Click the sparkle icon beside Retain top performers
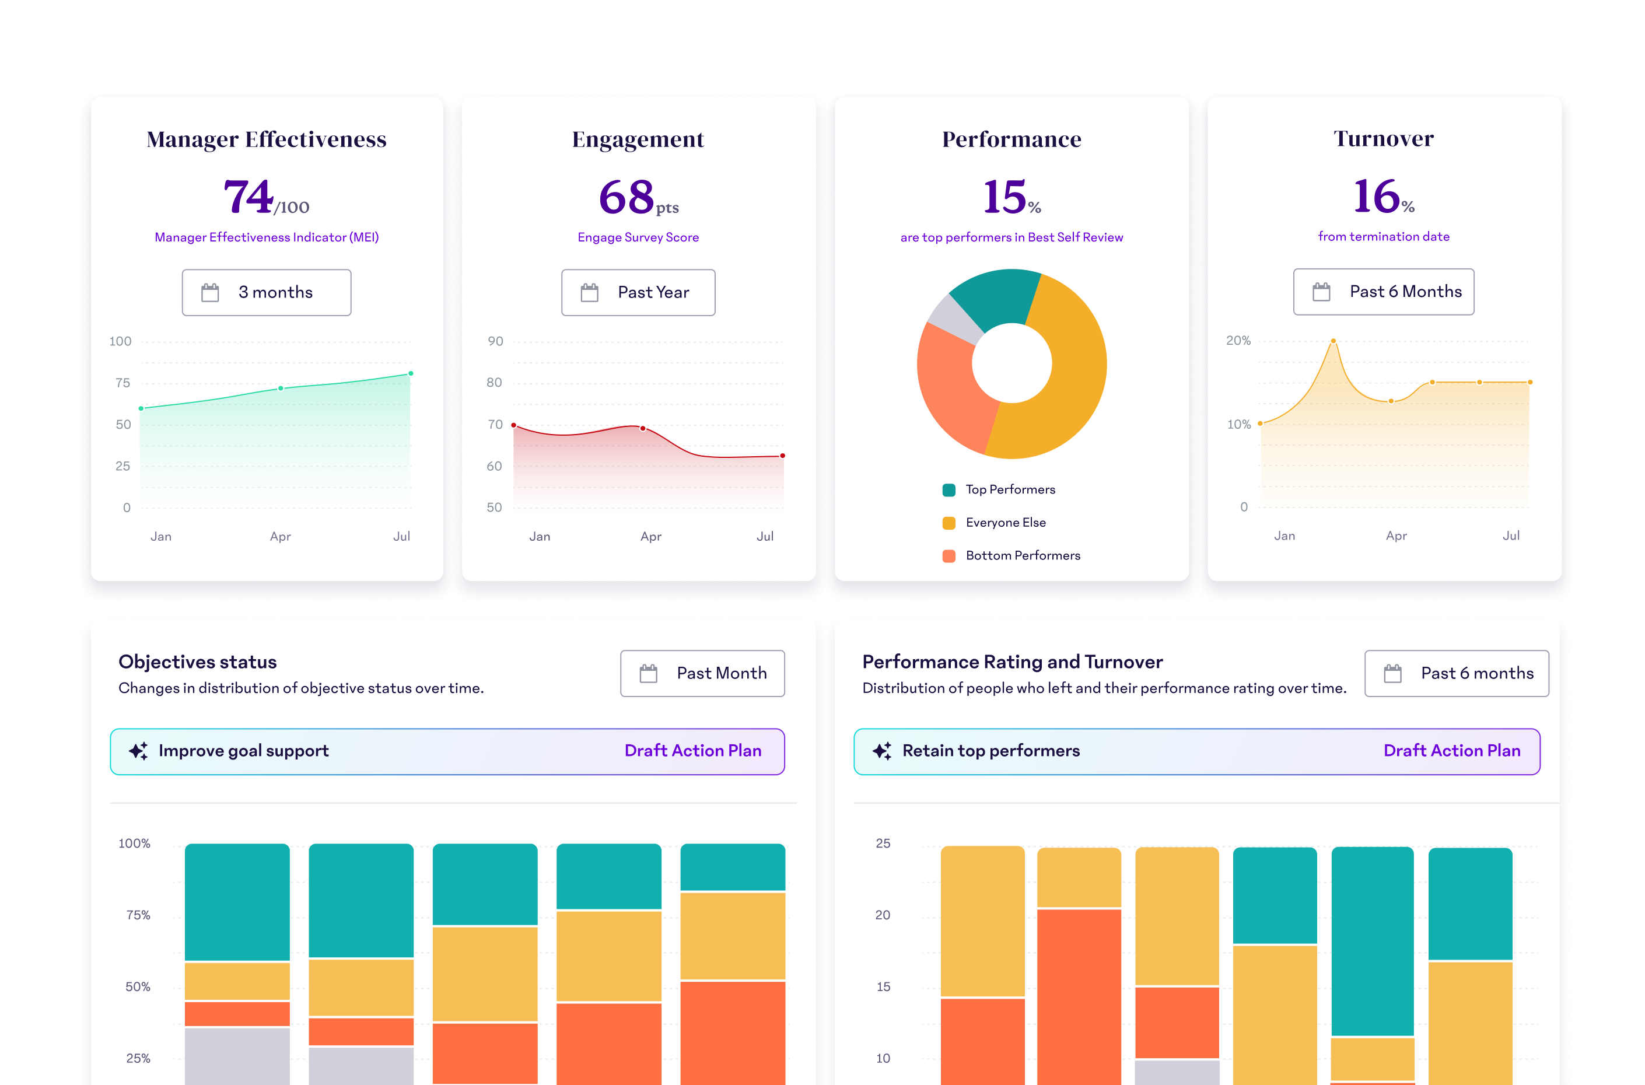 pyautogui.click(x=882, y=750)
